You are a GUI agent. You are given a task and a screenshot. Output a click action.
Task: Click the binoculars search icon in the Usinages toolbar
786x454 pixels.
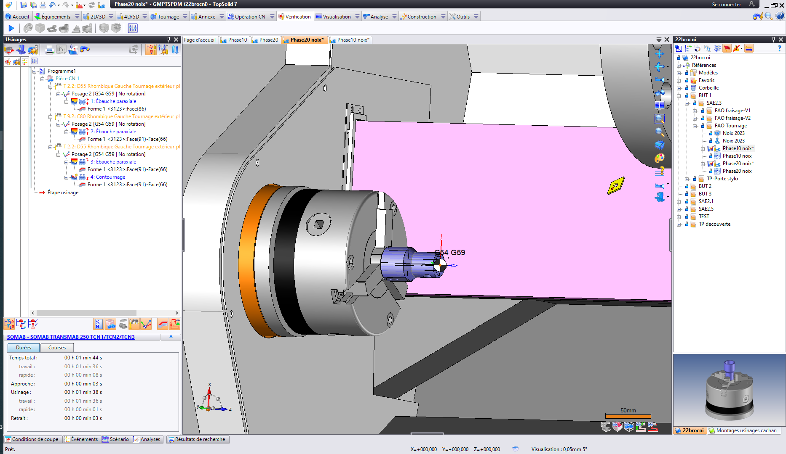tap(85, 50)
